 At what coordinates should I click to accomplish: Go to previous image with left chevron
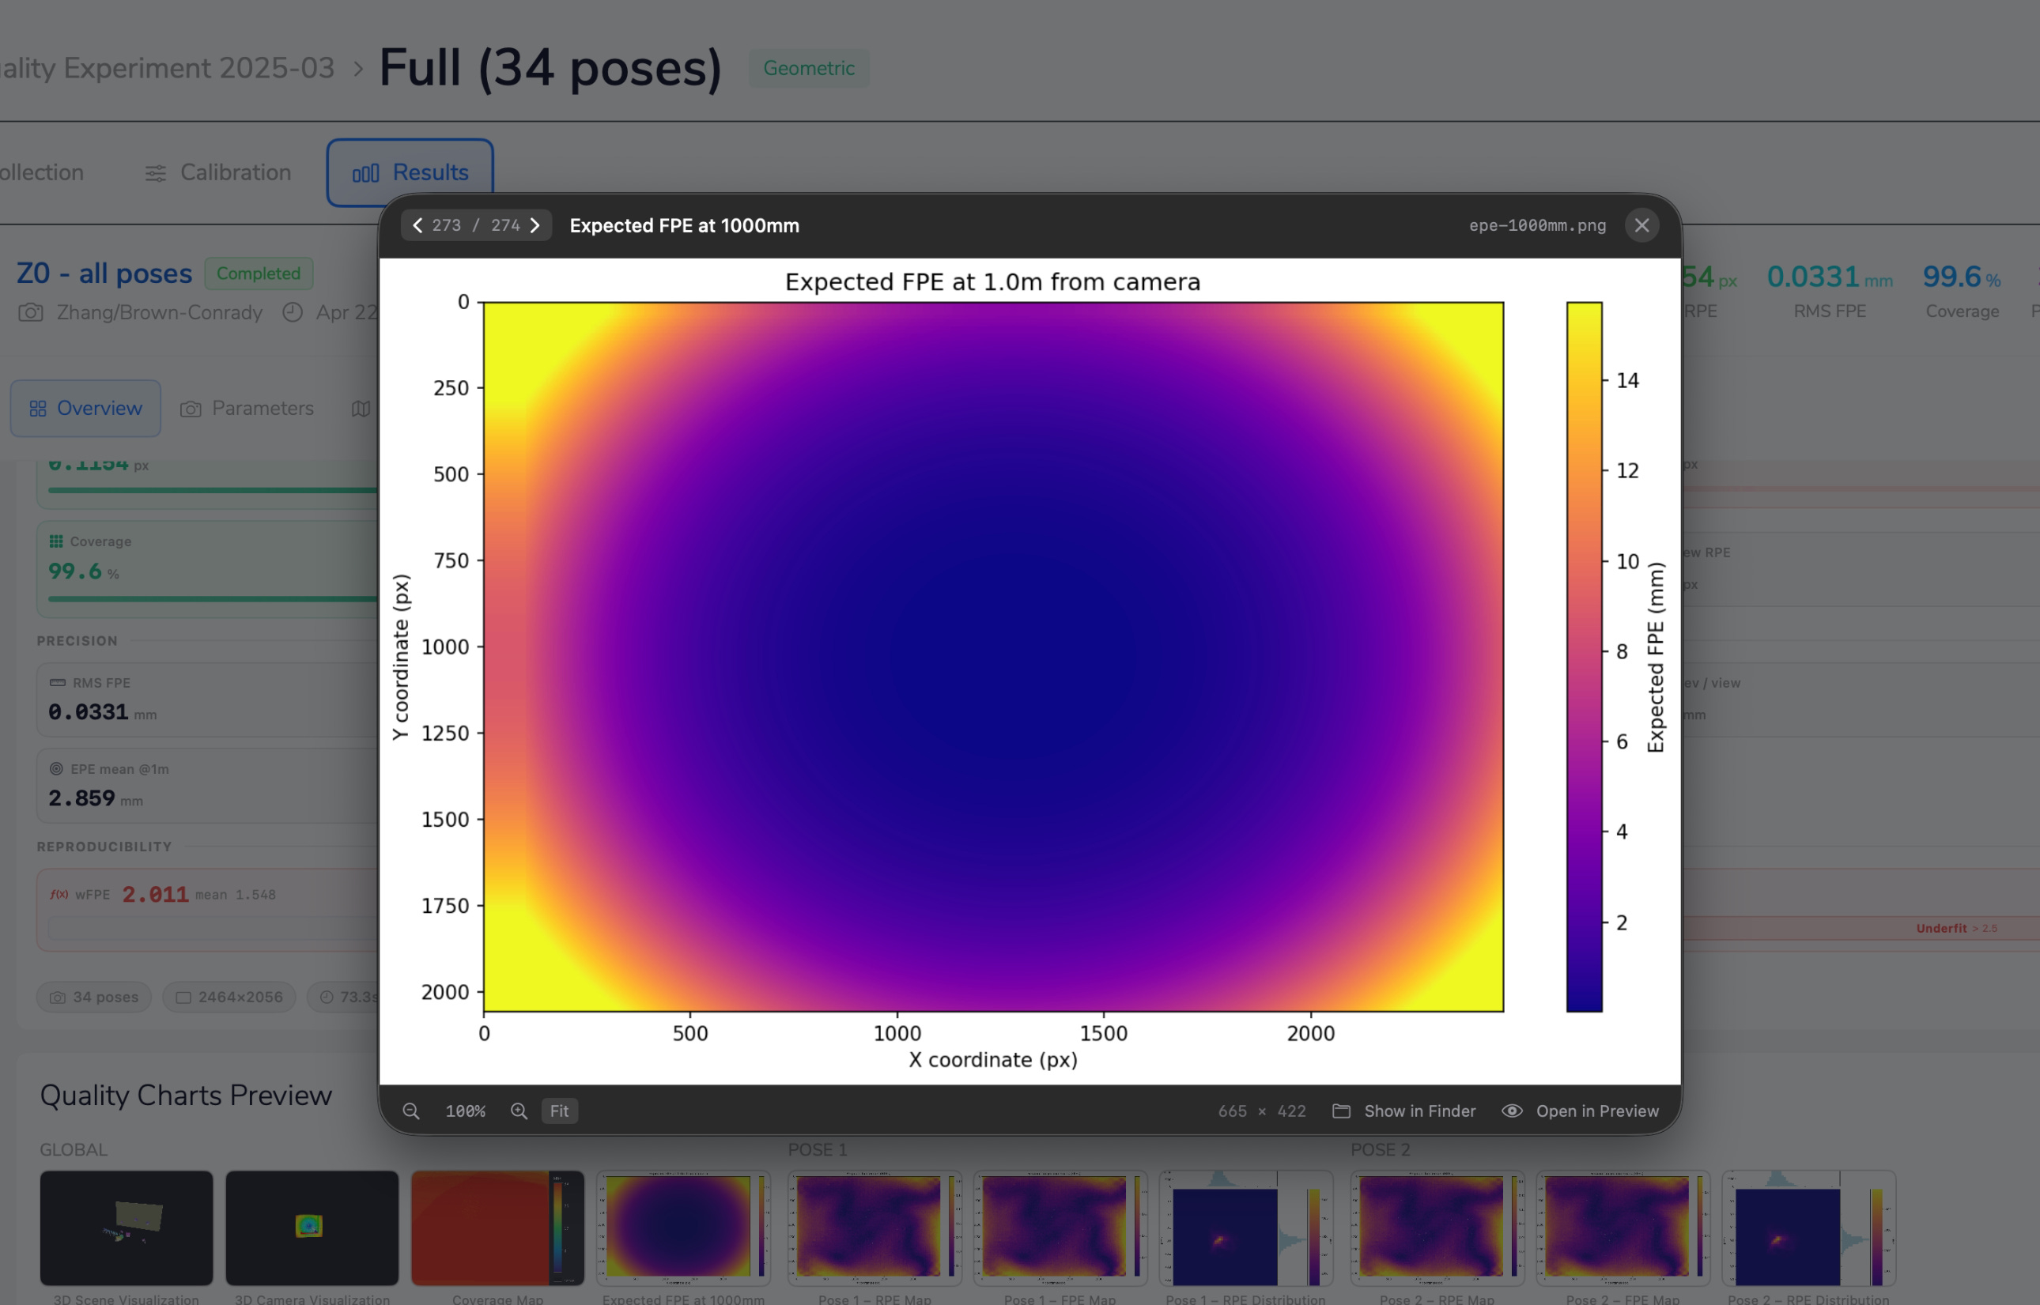tap(417, 225)
